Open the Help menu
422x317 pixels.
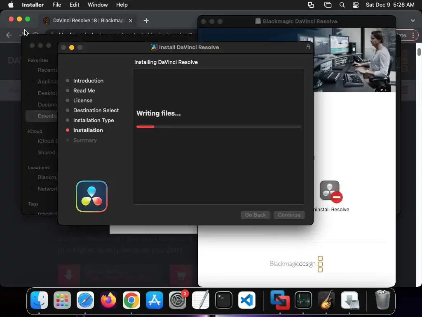point(122,5)
